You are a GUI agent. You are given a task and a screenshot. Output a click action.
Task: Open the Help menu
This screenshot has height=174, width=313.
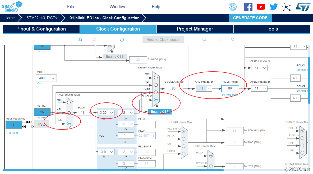click(x=156, y=7)
